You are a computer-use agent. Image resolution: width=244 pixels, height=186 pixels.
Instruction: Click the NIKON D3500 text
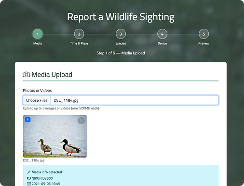pos(42,178)
